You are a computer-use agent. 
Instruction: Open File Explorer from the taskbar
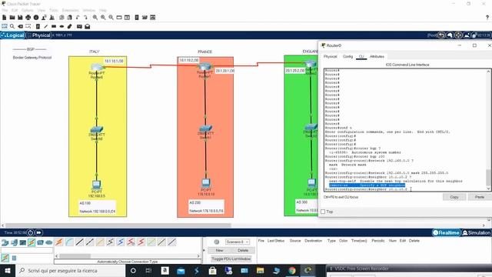(x=260, y=270)
